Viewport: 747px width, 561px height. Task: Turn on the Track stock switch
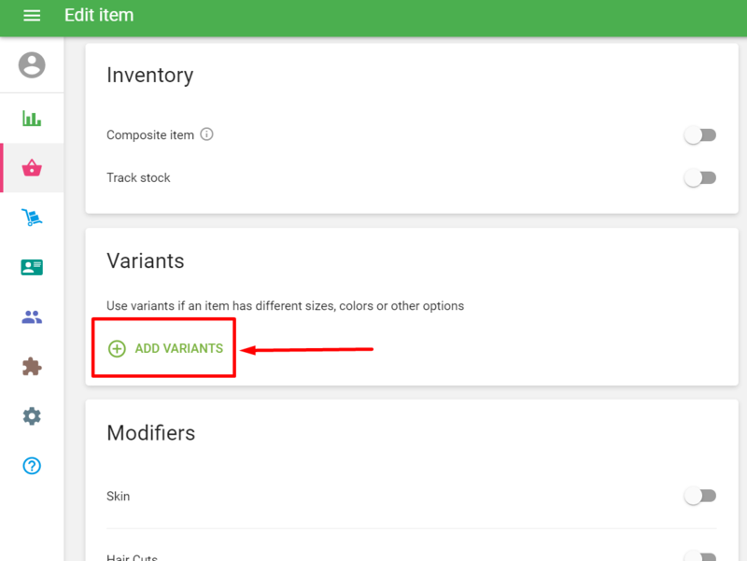[699, 178]
